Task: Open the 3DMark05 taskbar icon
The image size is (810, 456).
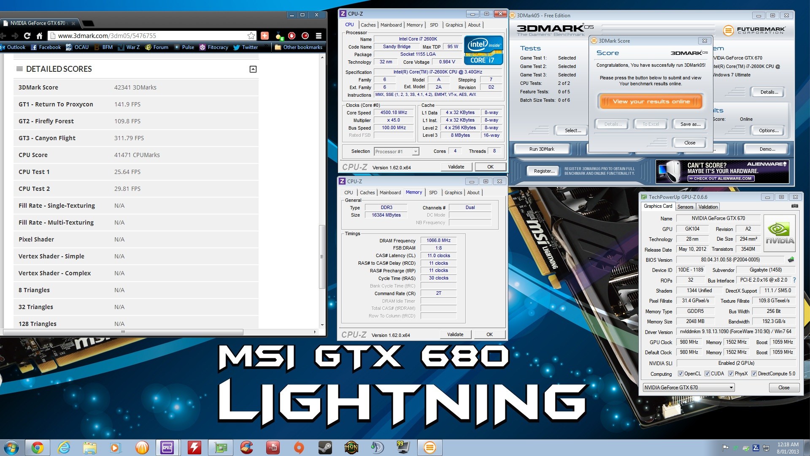Action: click(429, 448)
